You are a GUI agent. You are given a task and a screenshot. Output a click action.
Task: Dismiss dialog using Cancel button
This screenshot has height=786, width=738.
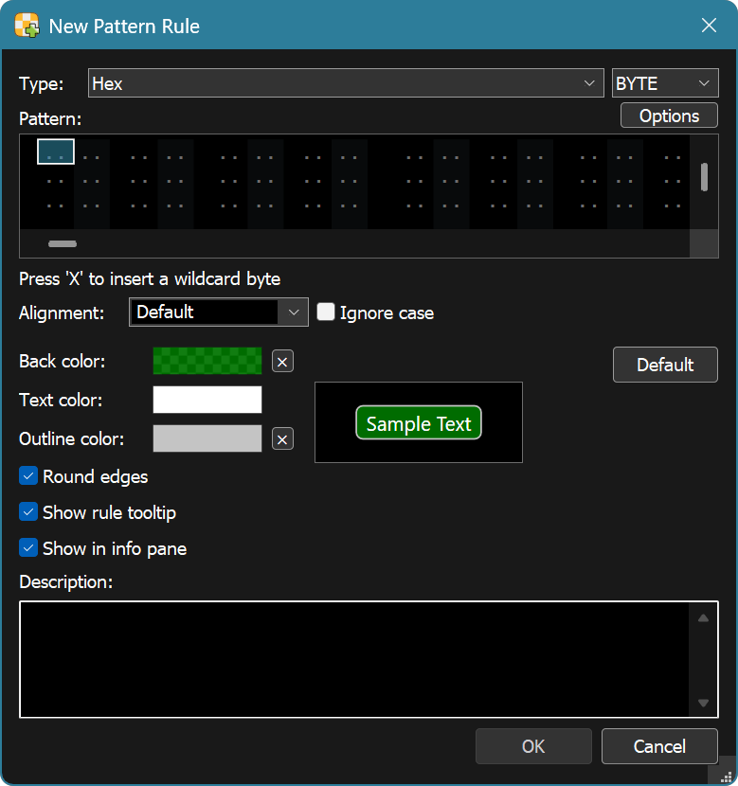pos(659,746)
